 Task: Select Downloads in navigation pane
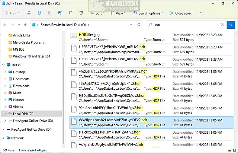[x=21, y=86]
